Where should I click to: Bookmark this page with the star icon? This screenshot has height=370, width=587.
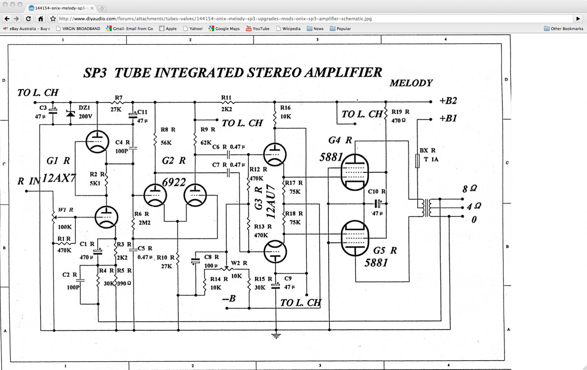point(53,19)
